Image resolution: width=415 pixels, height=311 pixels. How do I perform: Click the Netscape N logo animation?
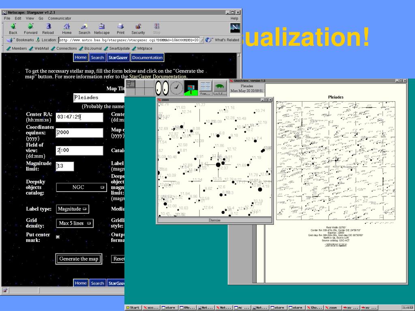coord(235,28)
